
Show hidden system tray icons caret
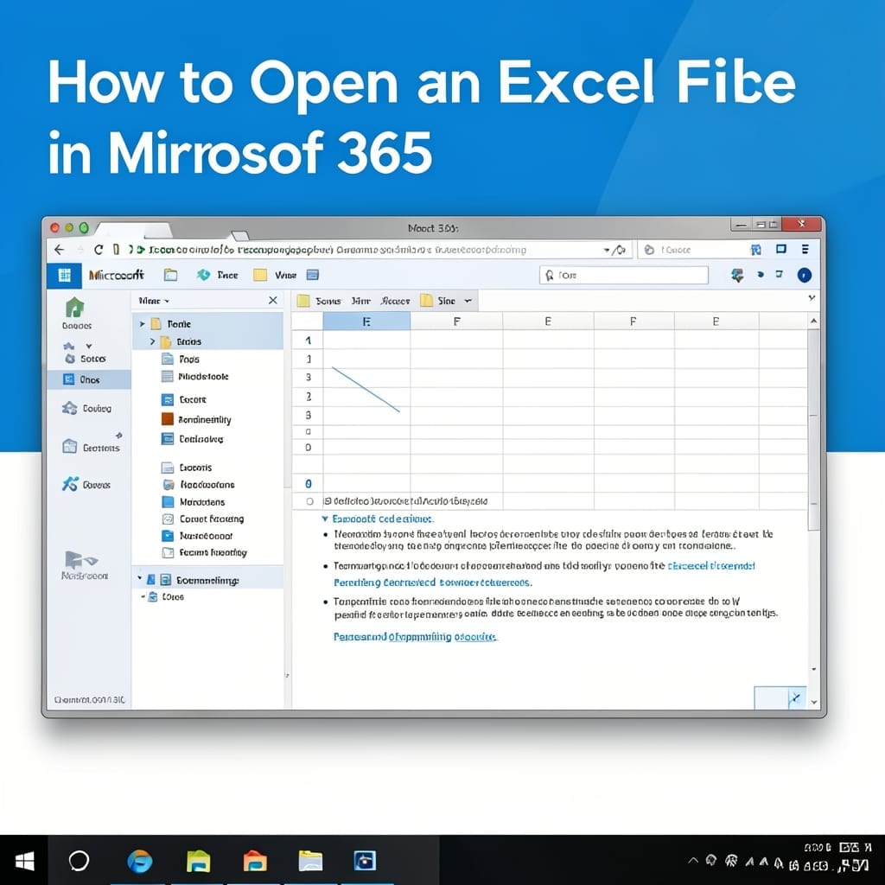click(x=693, y=861)
